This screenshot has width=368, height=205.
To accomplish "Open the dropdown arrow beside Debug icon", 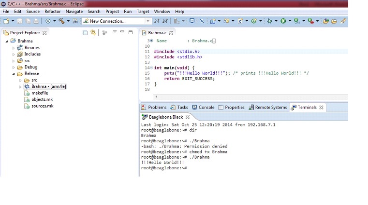I will (x=276, y=21).
